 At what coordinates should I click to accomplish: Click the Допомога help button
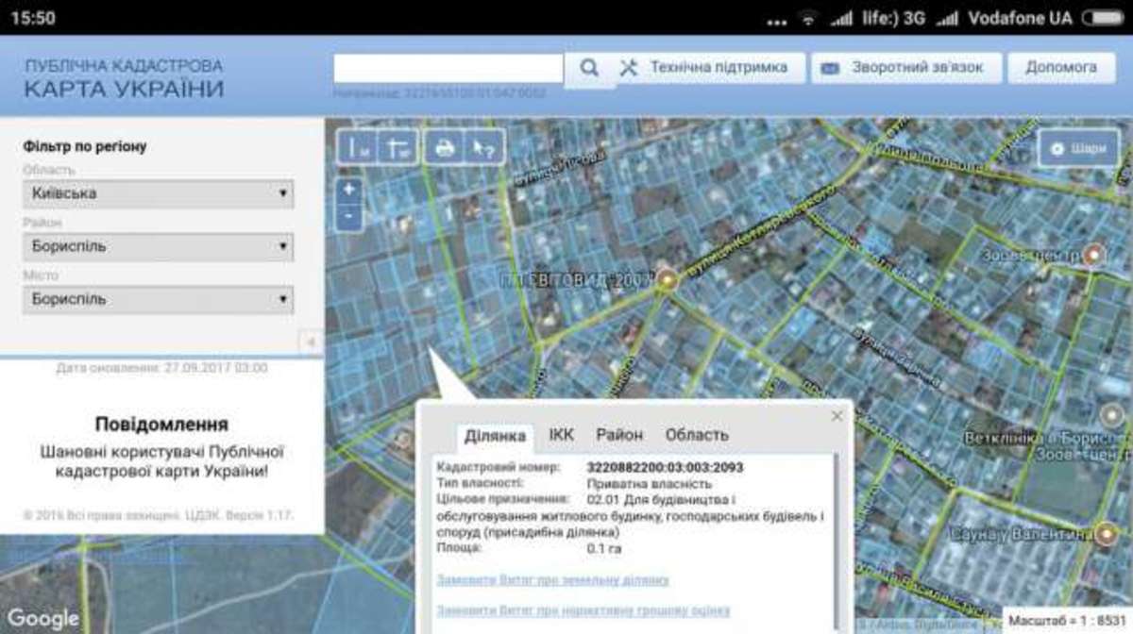(1061, 68)
